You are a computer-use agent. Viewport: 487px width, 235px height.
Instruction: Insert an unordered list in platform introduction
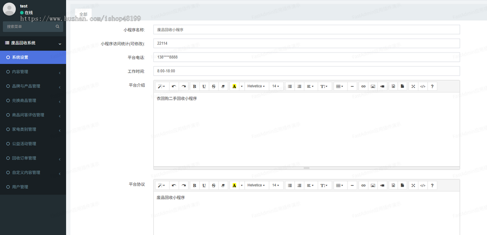point(290,86)
